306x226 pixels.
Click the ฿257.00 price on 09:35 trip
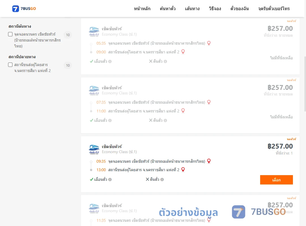(280, 146)
